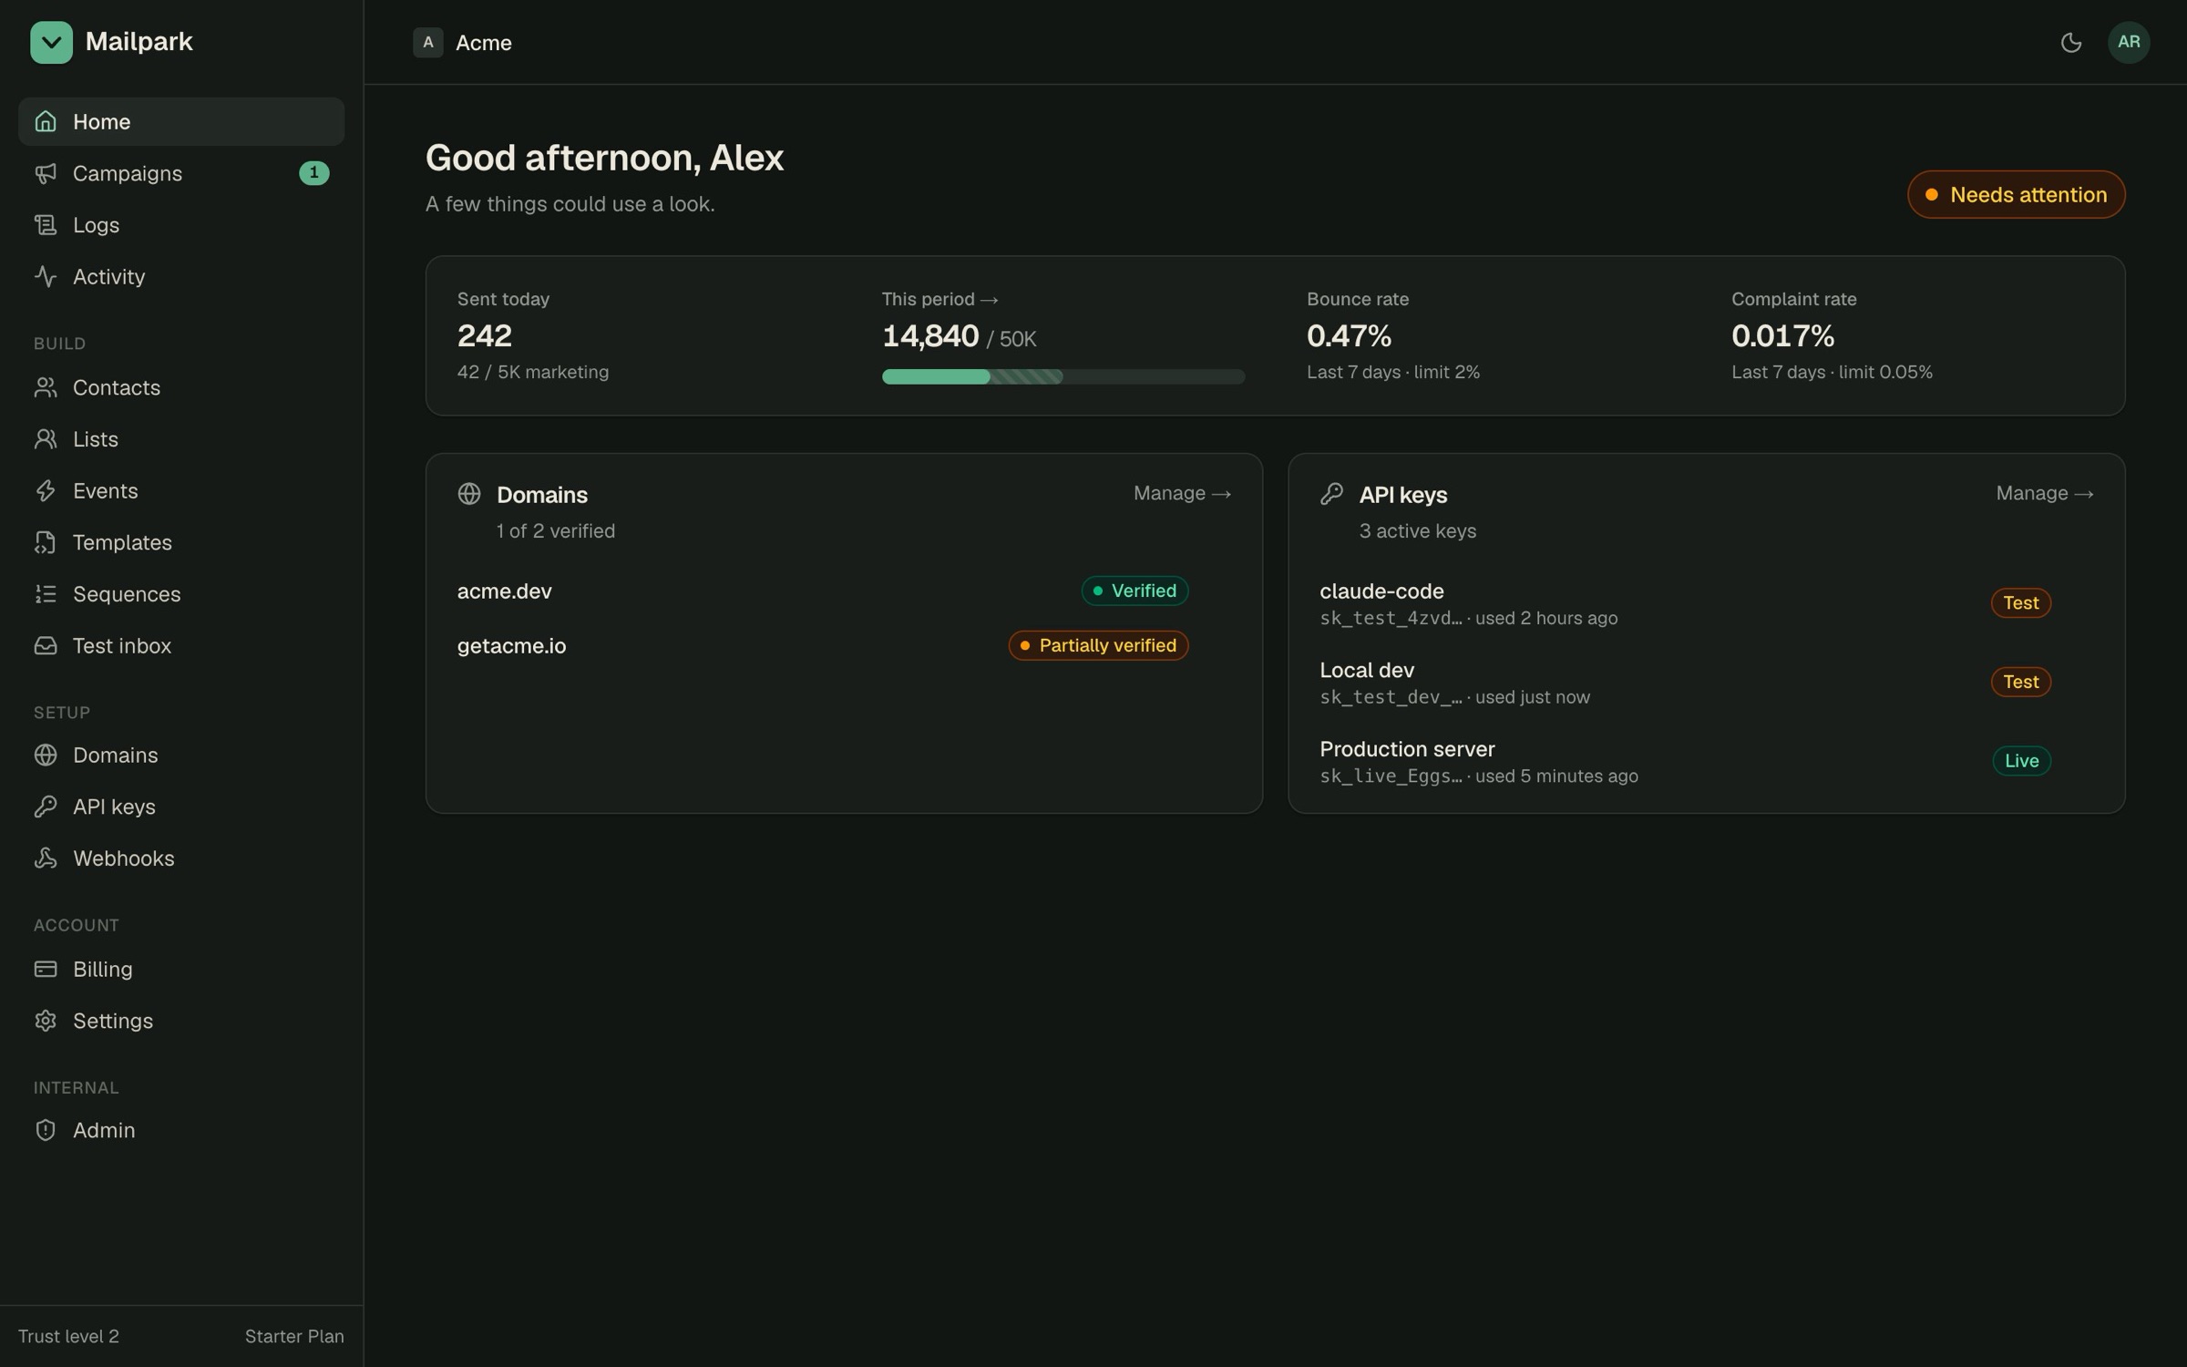This screenshot has width=2187, height=1367.
Task: Open This period usage link
Action: (x=939, y=299)
